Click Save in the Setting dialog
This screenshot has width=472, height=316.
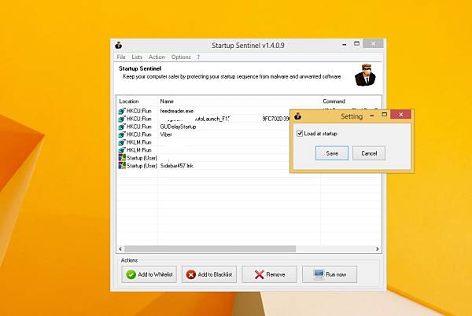pos(332,153)
